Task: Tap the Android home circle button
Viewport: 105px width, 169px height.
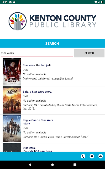Action: (52, 165)
